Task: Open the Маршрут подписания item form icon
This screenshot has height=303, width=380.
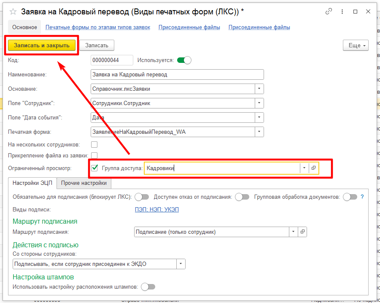Action: coord(302,232)
